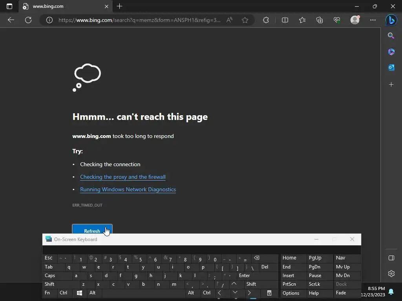
Task: Click the address bar URL
Action: click(139, 20)
